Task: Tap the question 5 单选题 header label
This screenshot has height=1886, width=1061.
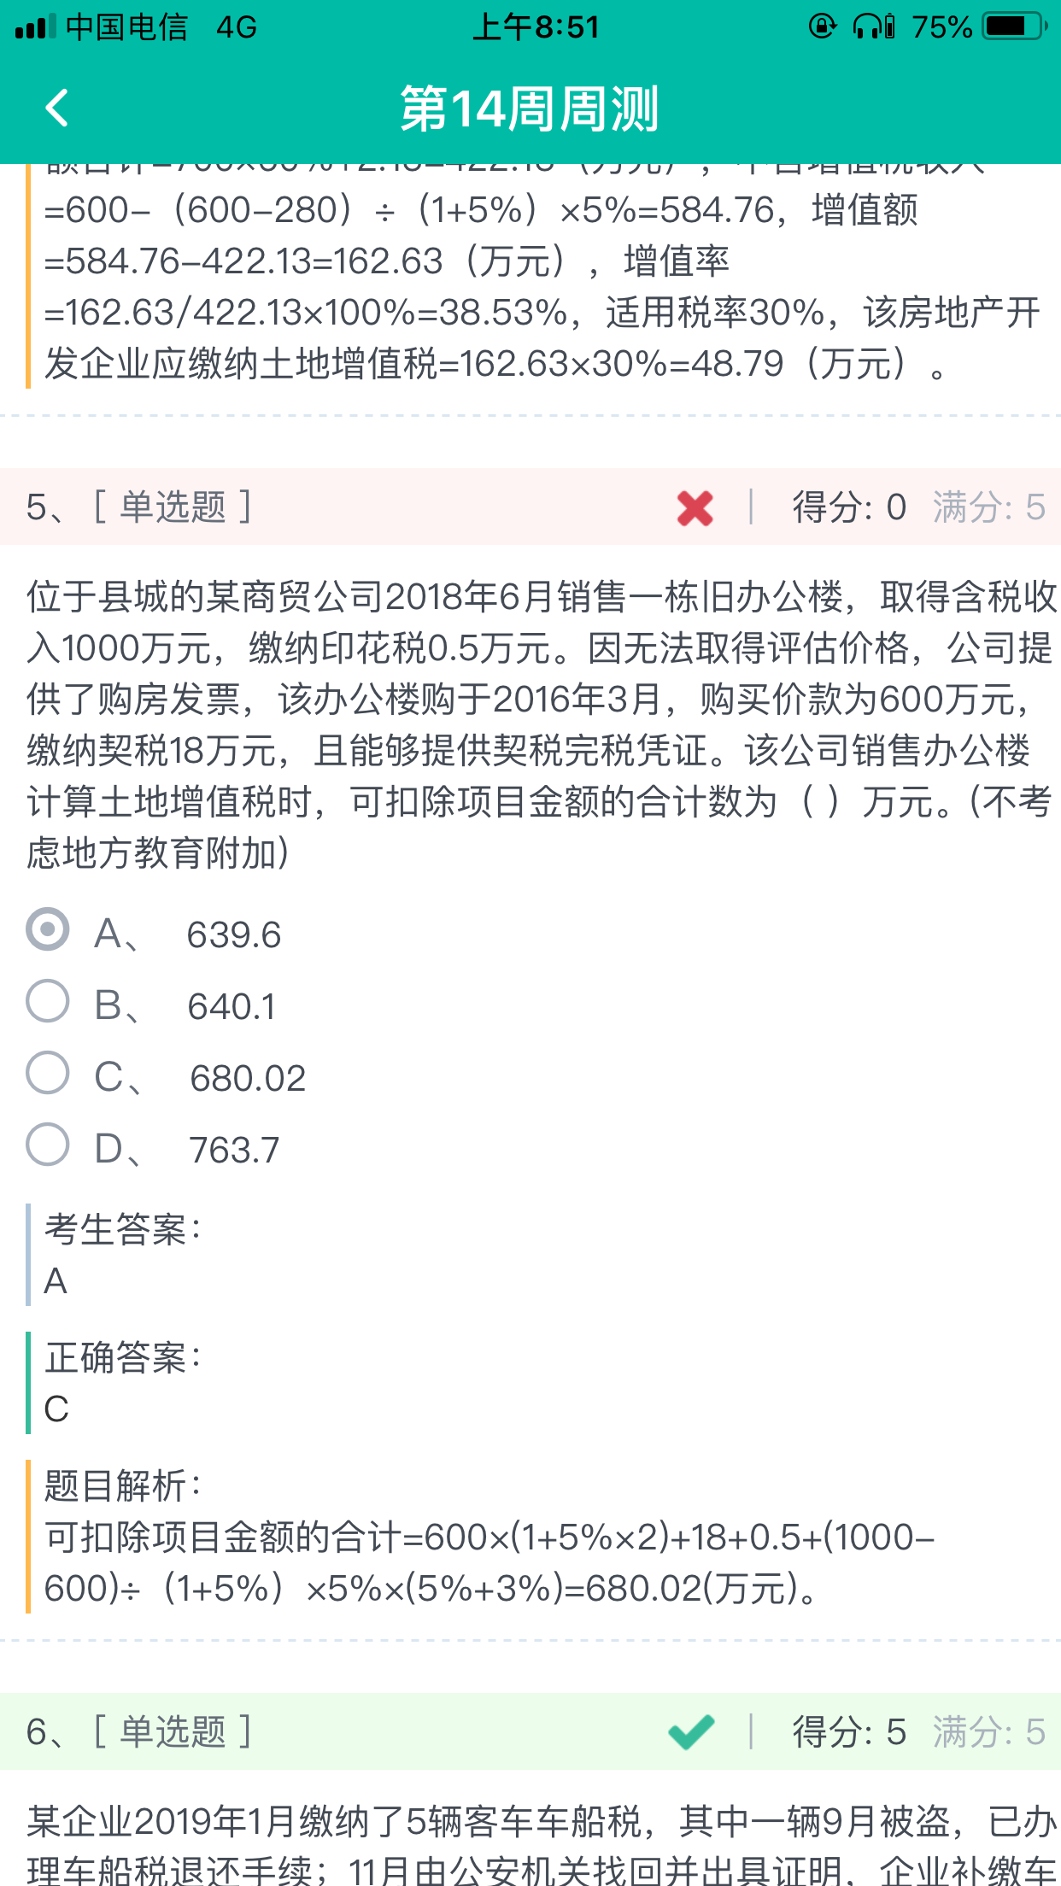Action: [173, 507]
